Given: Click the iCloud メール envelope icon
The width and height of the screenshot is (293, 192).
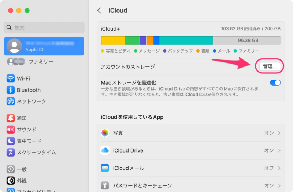Looking at the screenshot, I should 105,168.
